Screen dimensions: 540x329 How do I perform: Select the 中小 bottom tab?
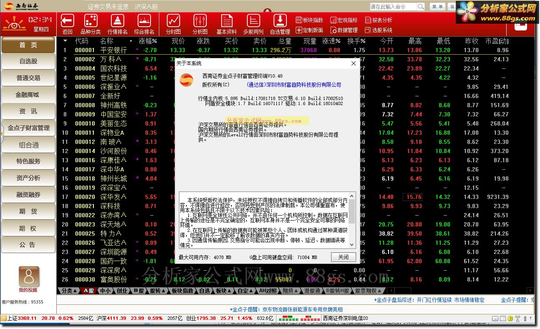[105, 291]
